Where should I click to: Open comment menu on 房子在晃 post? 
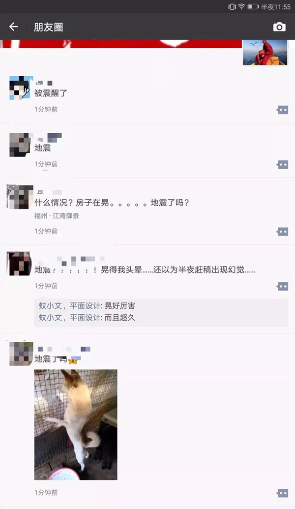[282, 232]
